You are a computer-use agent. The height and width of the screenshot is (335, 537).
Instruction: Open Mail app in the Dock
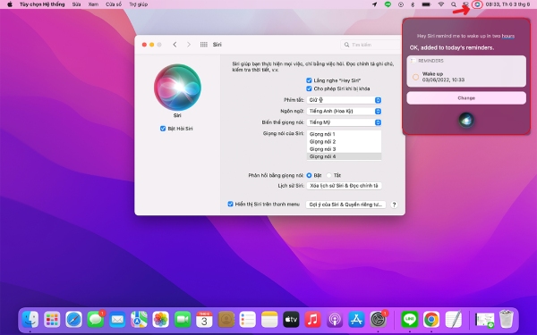point(117,320)
